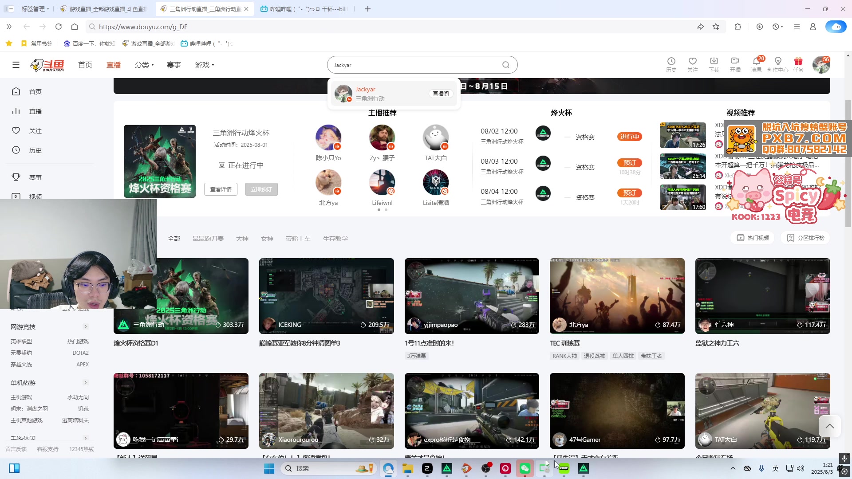Open File Explorer from the taskbar
This screenshot has height=479, width=852.
(408, 468)
